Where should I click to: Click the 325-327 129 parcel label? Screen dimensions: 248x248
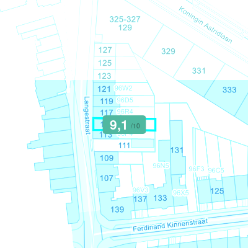coord(125,24)
